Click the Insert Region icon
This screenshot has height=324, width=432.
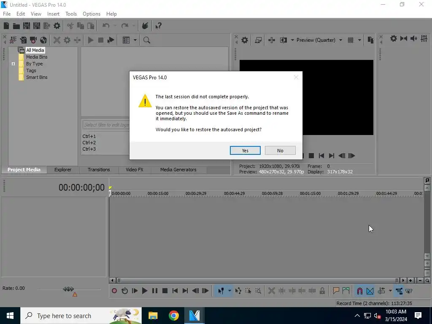click(x=346, y=291)
